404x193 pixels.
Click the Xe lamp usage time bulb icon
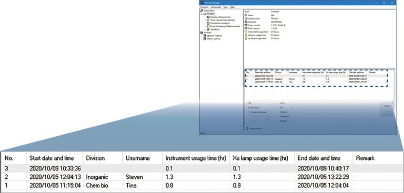pyautogui.click(x=246, y=35)
